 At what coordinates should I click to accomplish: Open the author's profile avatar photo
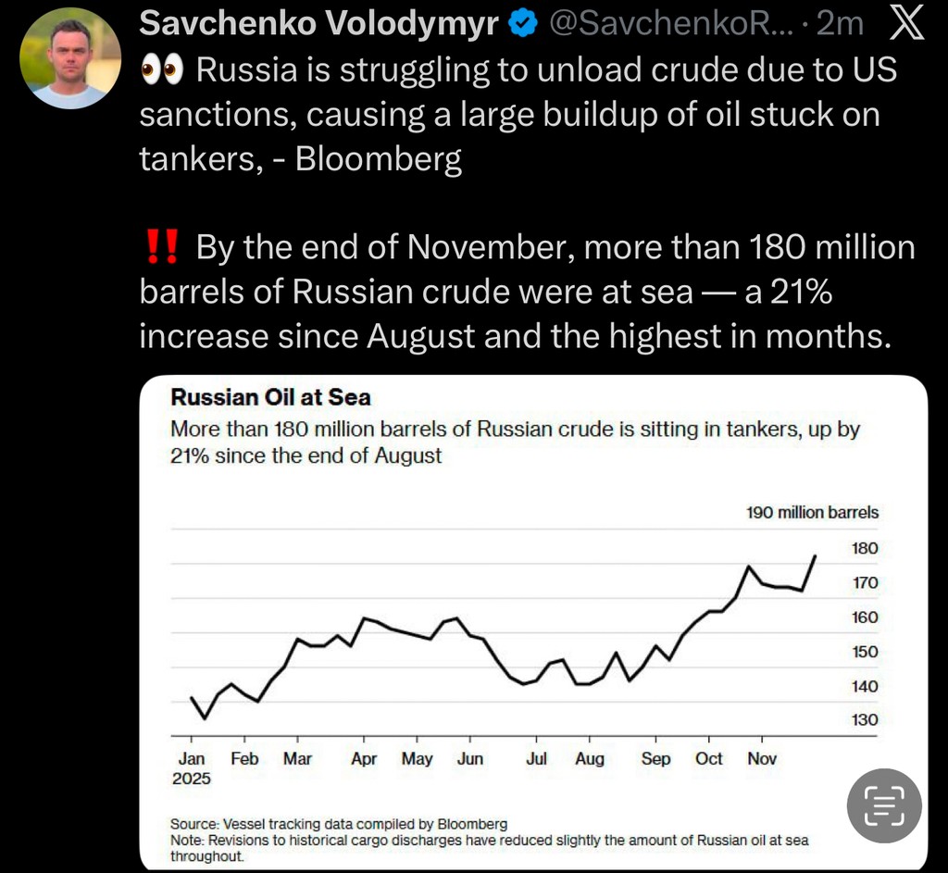coord(70,58)
